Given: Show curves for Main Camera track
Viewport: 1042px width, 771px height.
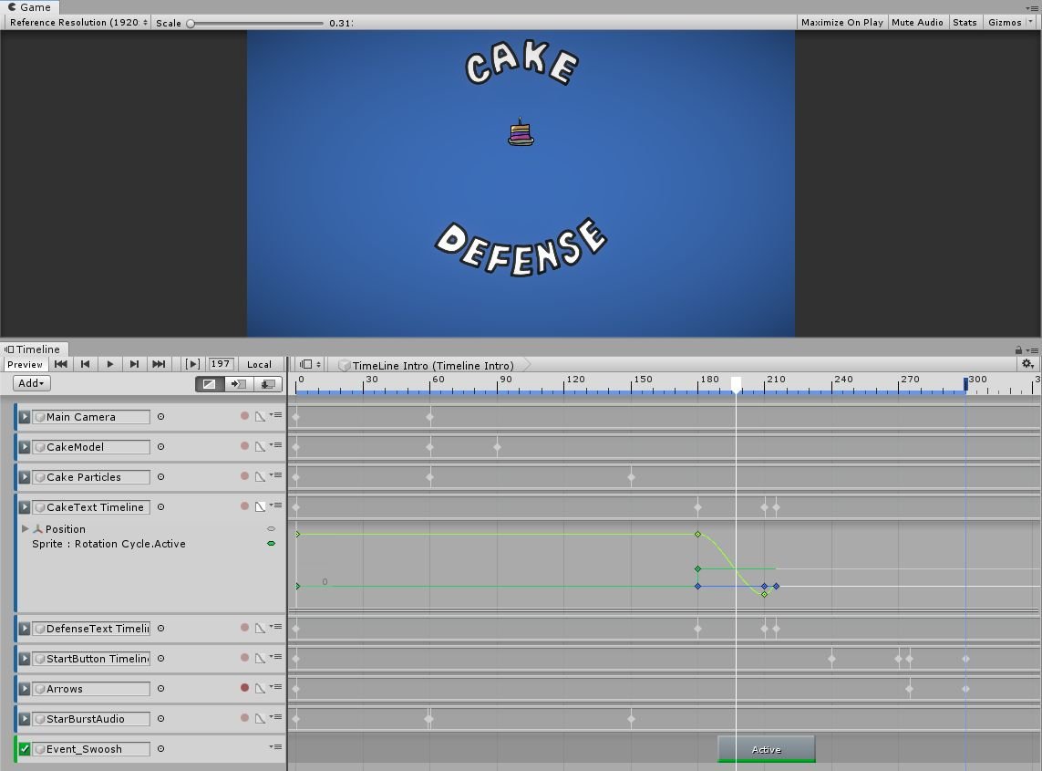Looking at the screenshot, I should 261,416.
